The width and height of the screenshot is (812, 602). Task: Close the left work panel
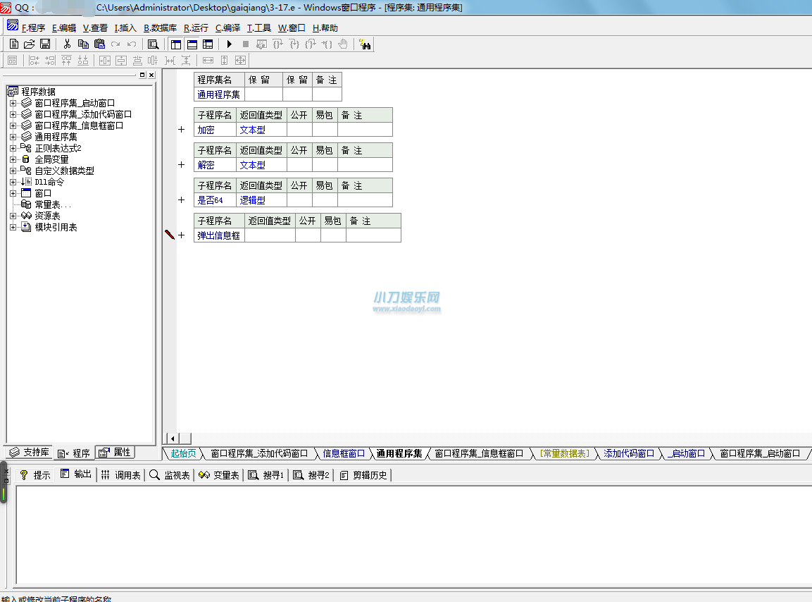(x=151, y=75)
